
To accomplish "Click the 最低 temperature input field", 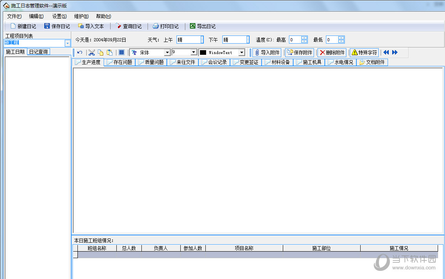I will pos(332,40).
